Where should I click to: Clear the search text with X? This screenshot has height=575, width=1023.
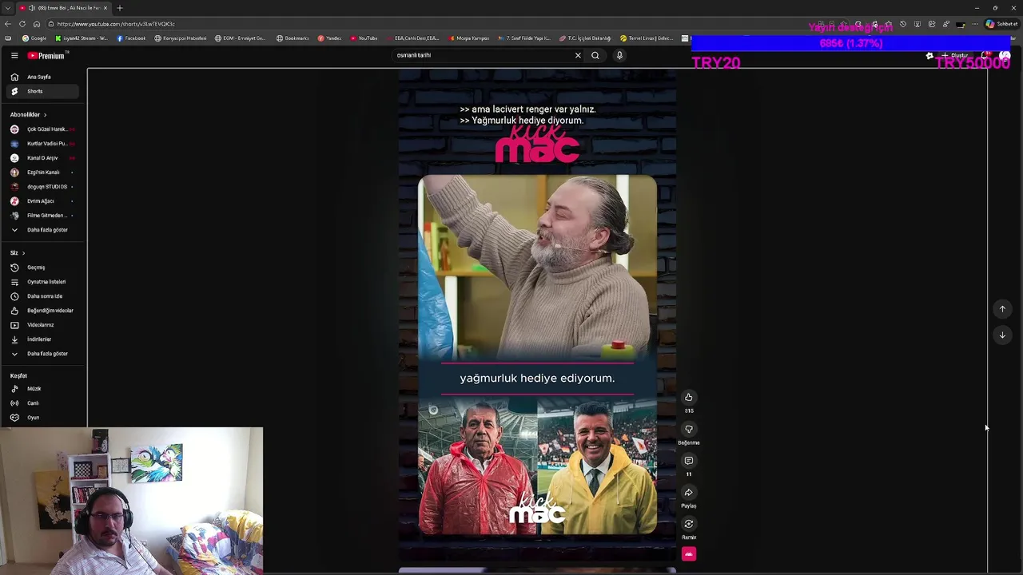coord(578,55)
